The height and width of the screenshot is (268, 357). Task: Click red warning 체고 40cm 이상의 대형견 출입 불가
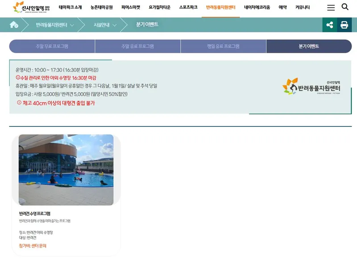pos(56,103)
